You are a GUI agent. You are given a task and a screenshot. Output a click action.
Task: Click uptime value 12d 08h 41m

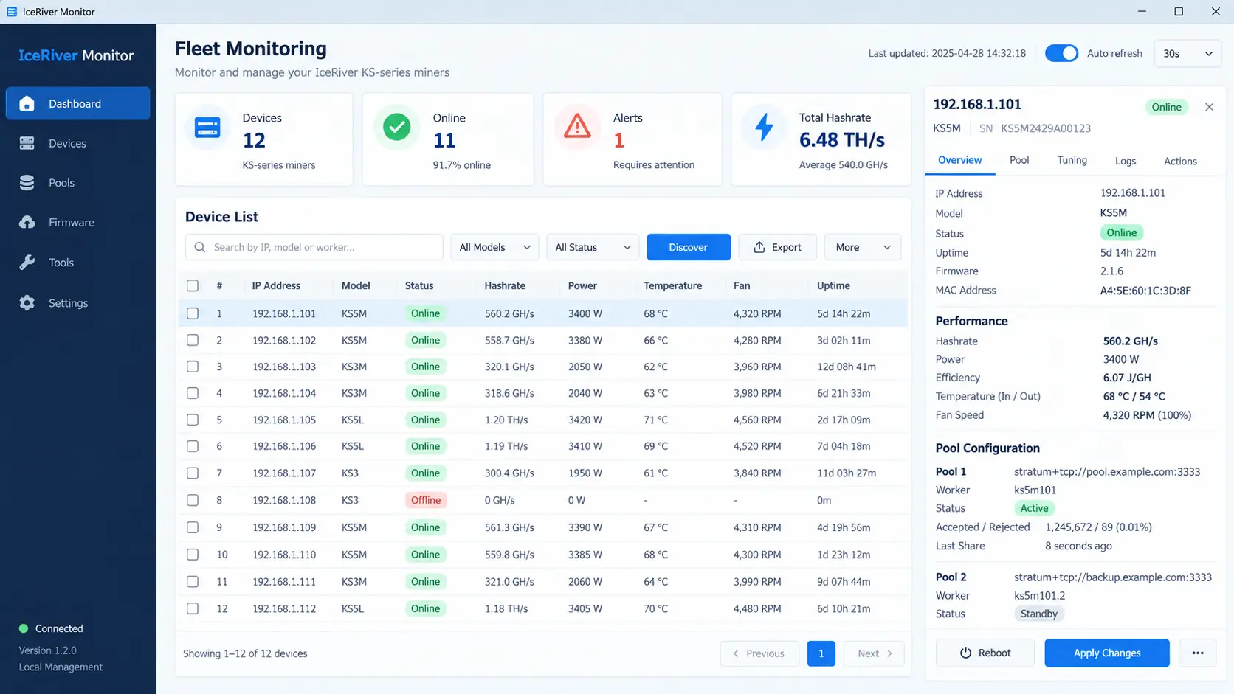point(847,367)
